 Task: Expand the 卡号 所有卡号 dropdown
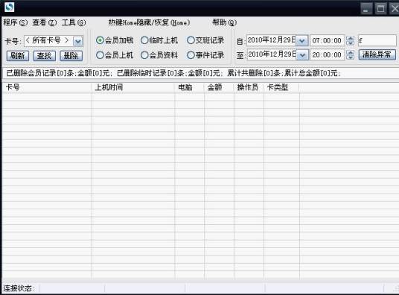pyautogui.click(x=78, y=41)
